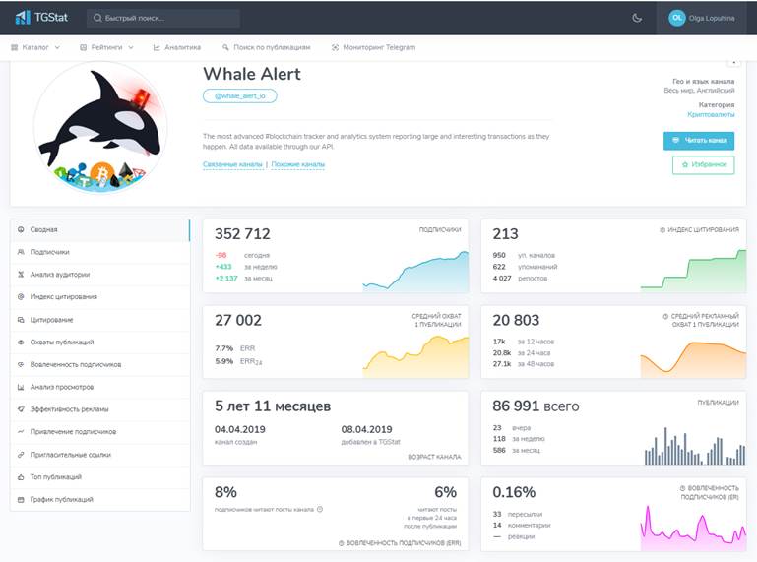Open the orange ad reach chart
Screen dimensions: 757x562
tap(693, 359)
